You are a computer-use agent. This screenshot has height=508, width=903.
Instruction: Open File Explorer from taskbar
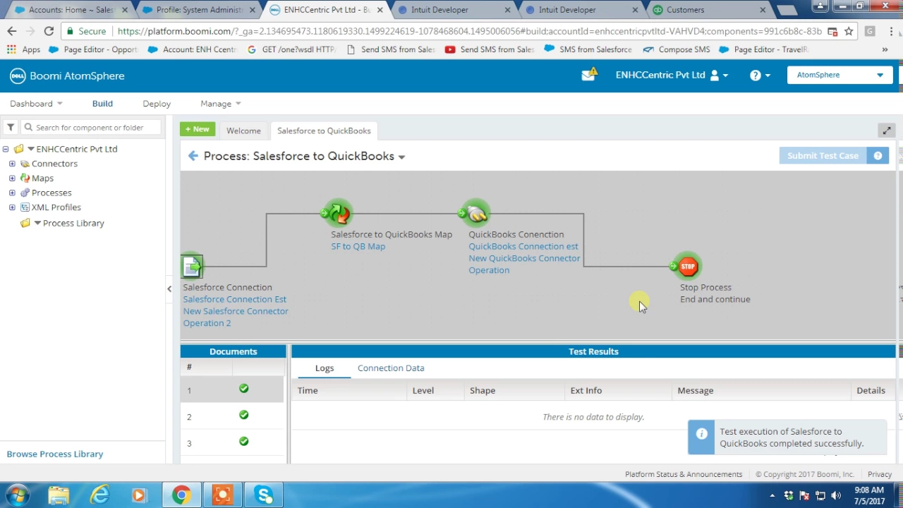tap(59, 495)
